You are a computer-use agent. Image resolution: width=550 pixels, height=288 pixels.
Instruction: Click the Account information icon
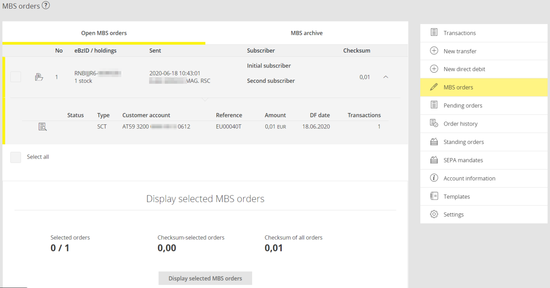434,178
